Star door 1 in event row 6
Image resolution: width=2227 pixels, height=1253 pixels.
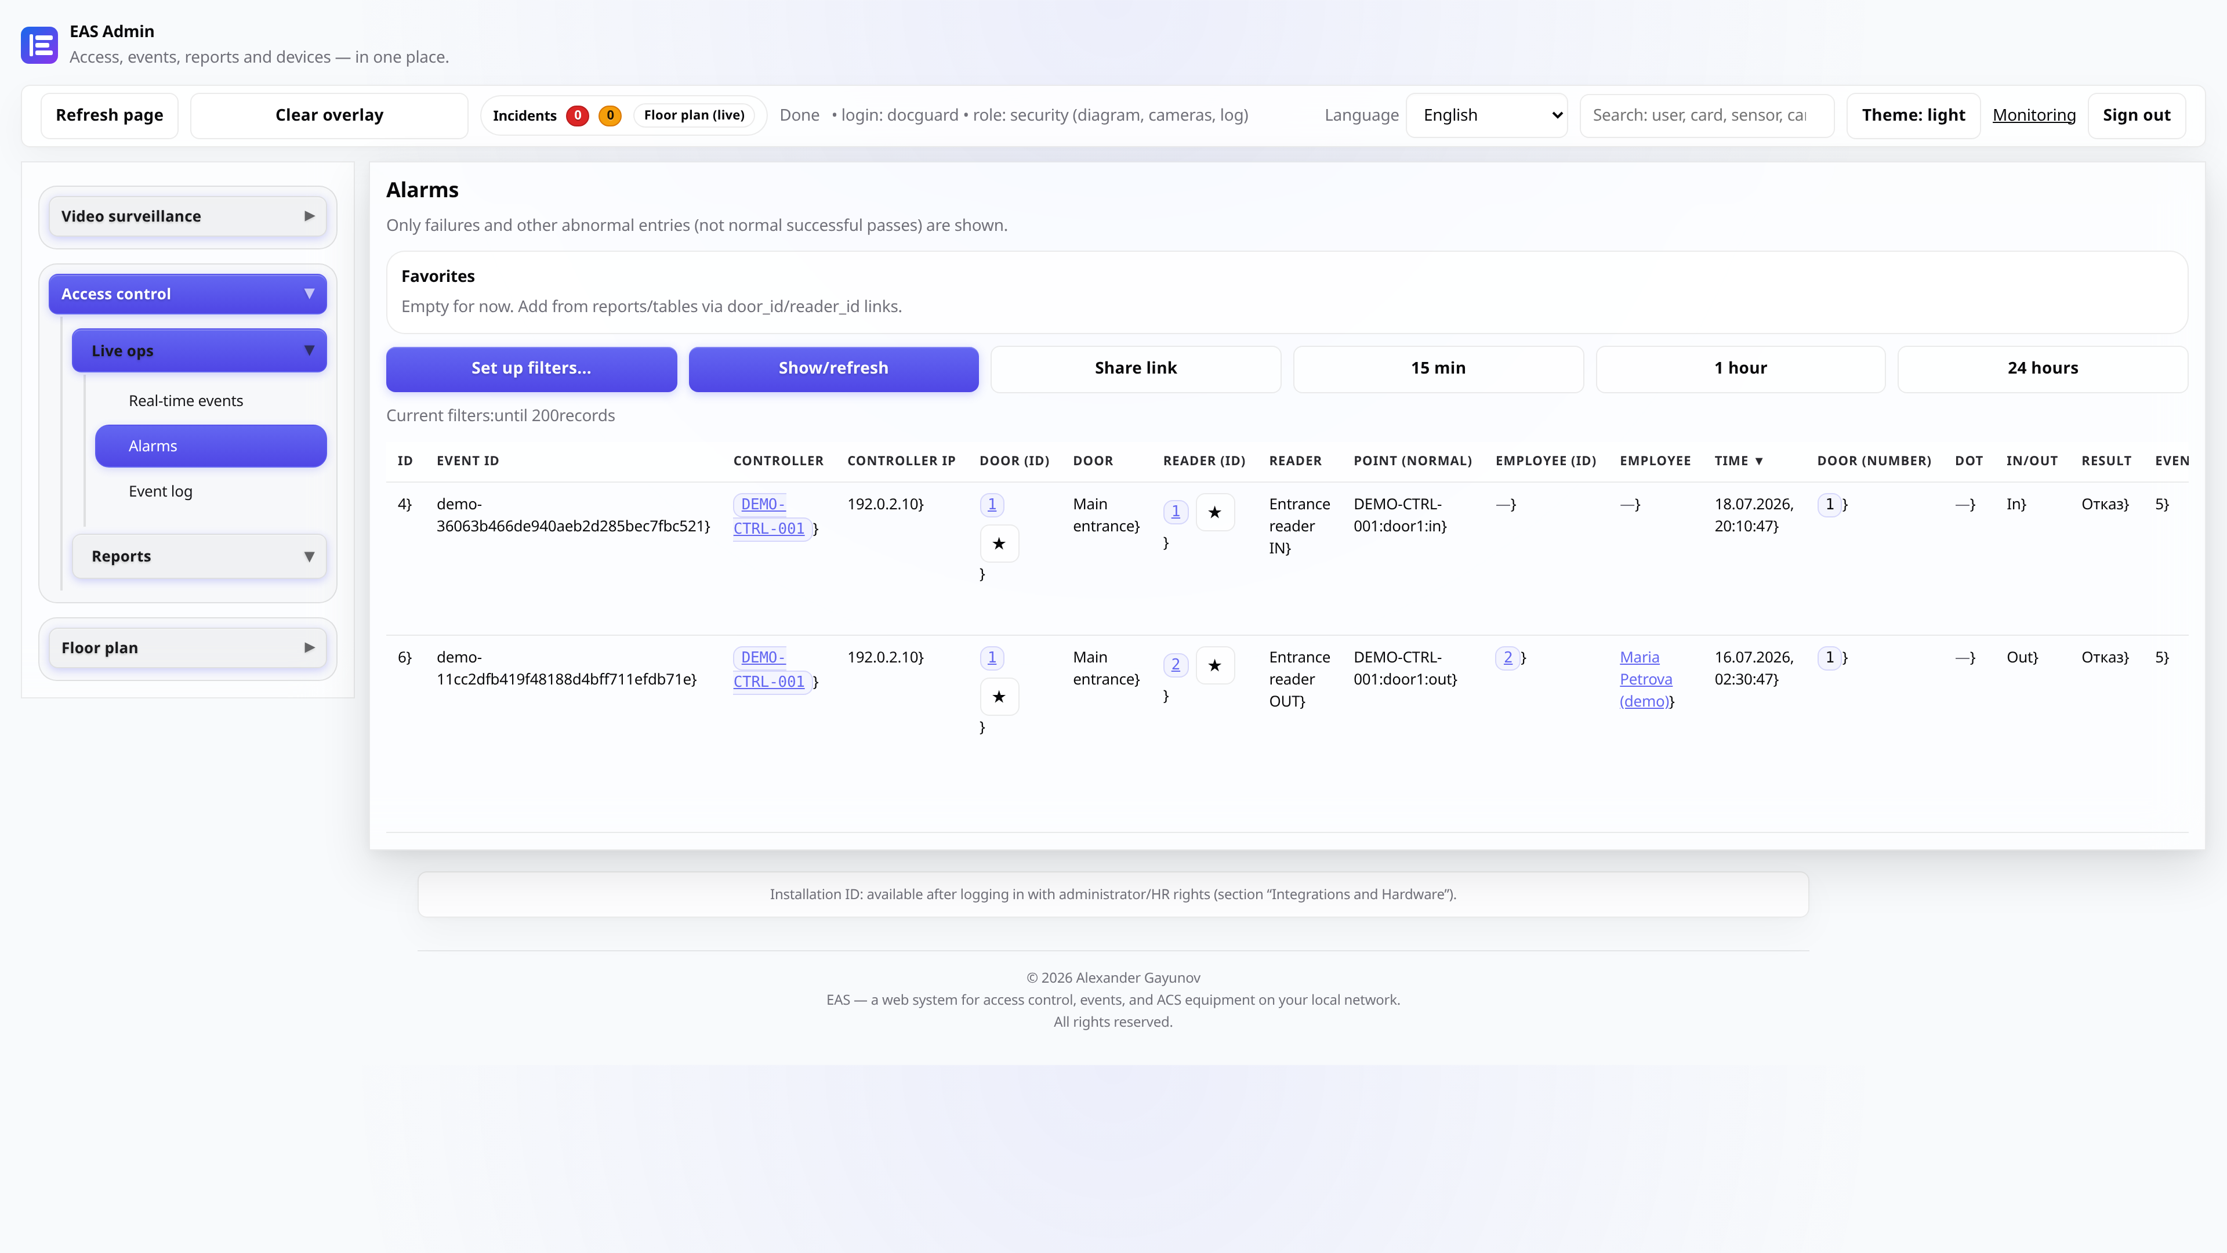(999, 697)
